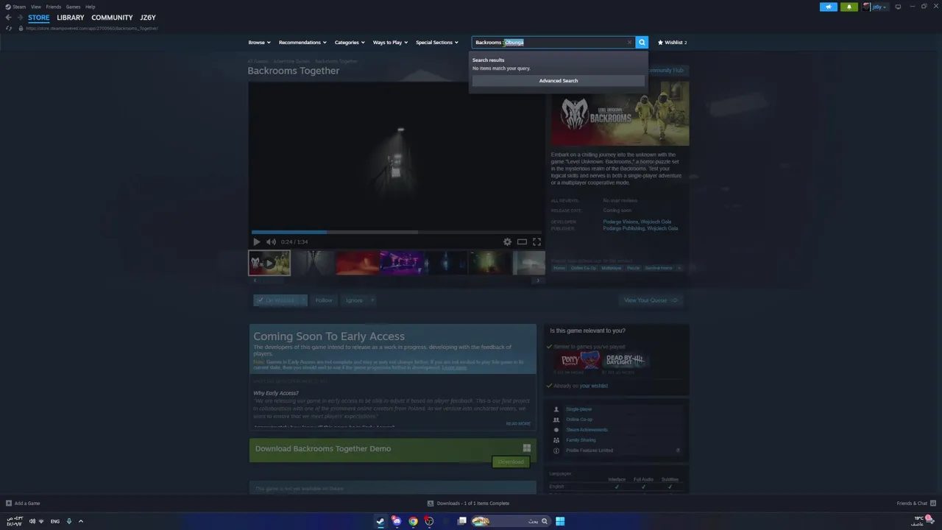Open the Friends menu
Viewport: 942px width, 530px height.
coord(53,7)
